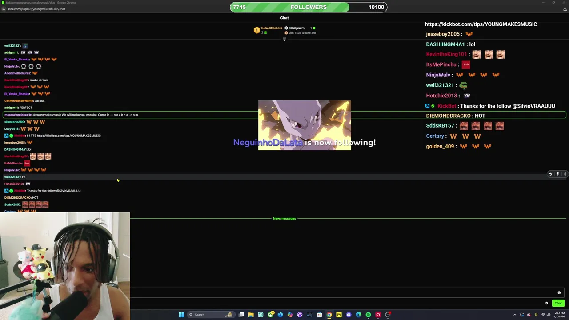Click the Chat heading at top

click(284, 18)
